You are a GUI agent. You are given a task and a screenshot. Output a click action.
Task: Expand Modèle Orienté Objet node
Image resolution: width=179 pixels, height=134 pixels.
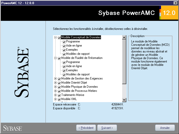(55, 83)
